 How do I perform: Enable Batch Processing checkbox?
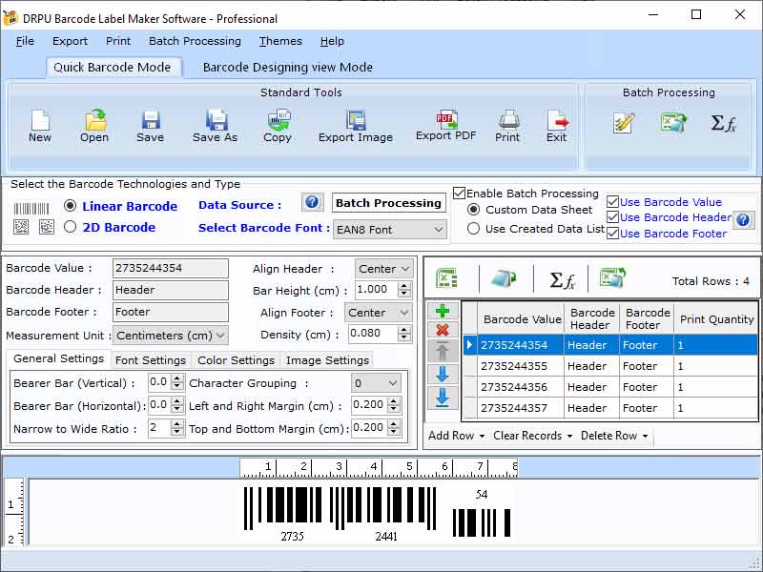tap(460, 193)
